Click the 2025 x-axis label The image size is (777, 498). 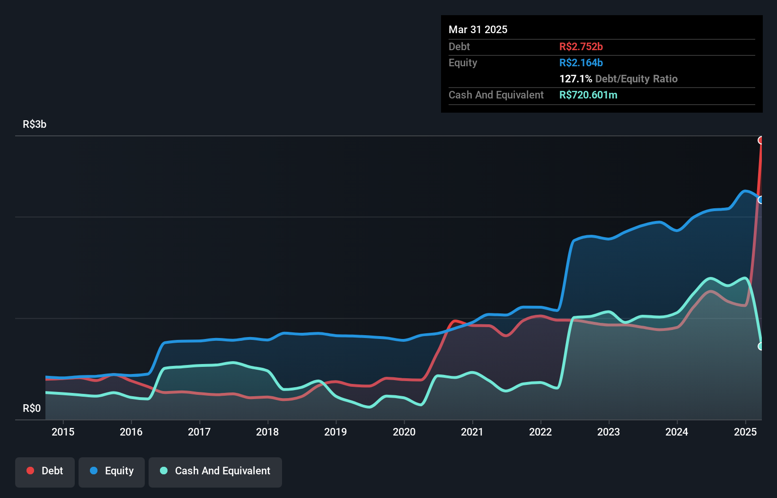(745, 432)
